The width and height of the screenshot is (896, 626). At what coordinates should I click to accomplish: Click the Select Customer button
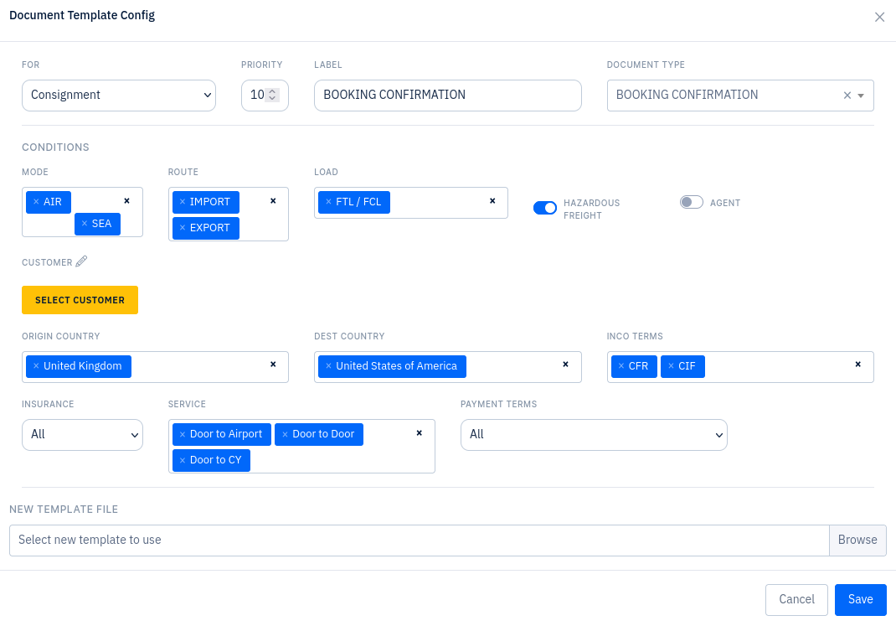[x=80, y=300]
